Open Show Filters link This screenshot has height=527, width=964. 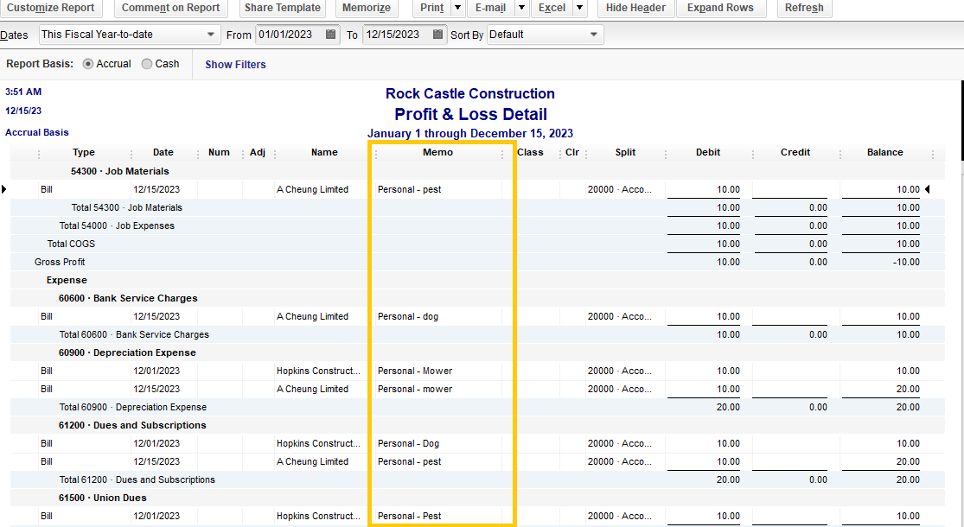click(235, 64)
